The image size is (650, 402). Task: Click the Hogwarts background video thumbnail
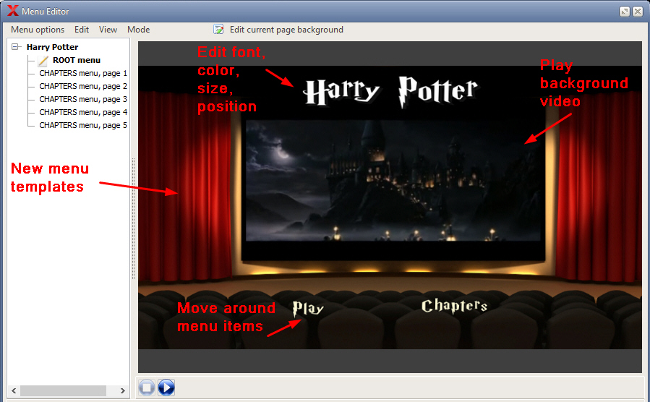point(393,180)
